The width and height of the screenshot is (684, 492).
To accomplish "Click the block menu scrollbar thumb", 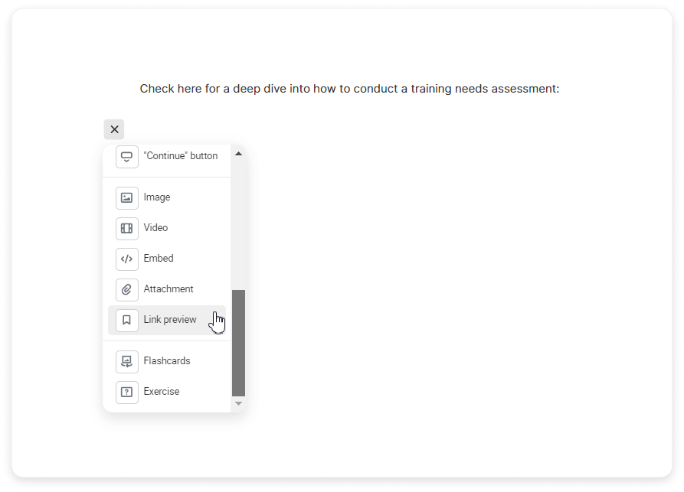I will [x=238, y=342].
